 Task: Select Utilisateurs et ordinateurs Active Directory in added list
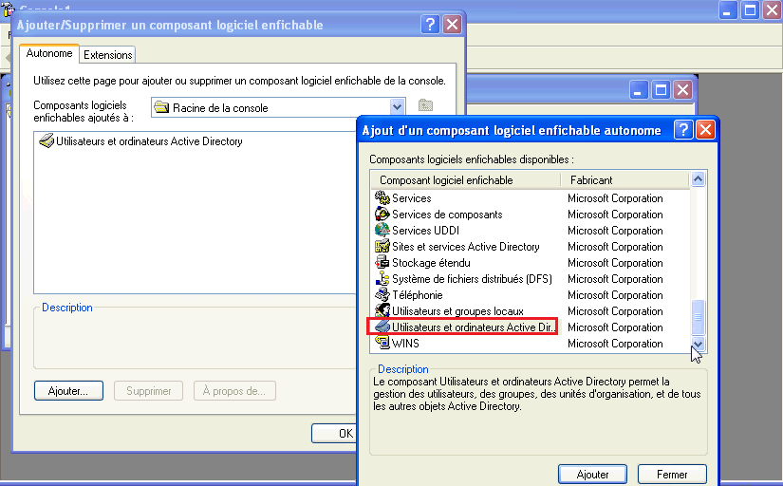click(149, 141)
